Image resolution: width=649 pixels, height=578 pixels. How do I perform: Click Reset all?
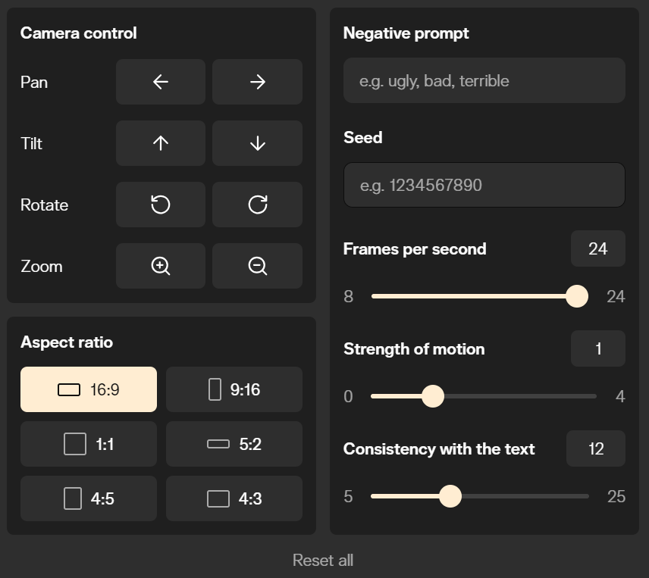[323, 561]
